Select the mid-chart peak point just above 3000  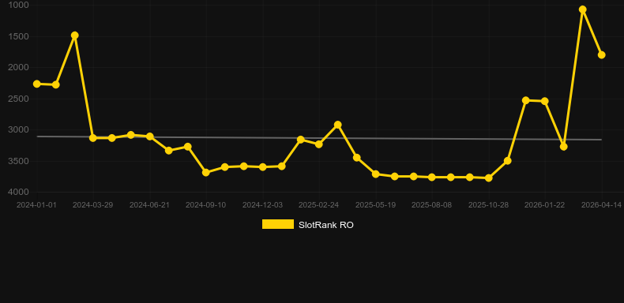(x=338, y=125)
